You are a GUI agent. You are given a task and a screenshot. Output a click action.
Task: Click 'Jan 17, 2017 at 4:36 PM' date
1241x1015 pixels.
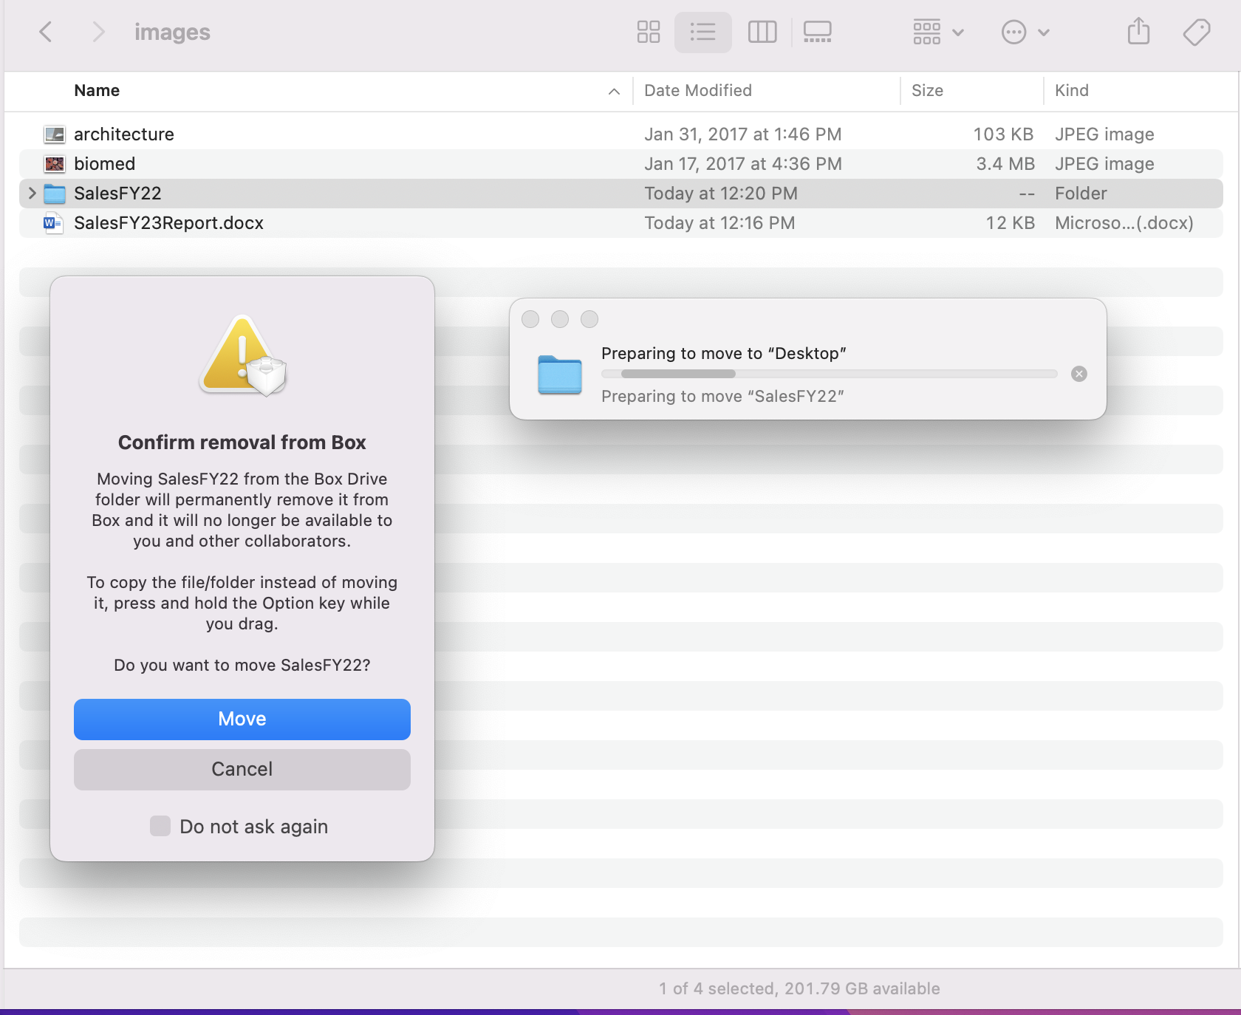click(x=742, y=163)
